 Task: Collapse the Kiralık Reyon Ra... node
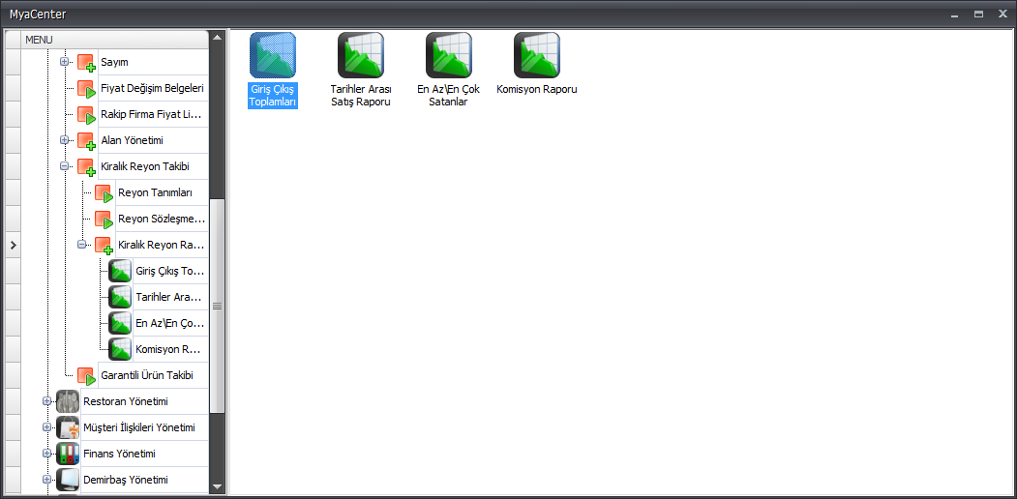coord(81,245)
